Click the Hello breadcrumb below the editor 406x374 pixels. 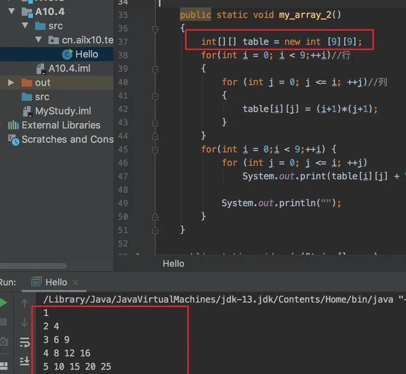173,263
